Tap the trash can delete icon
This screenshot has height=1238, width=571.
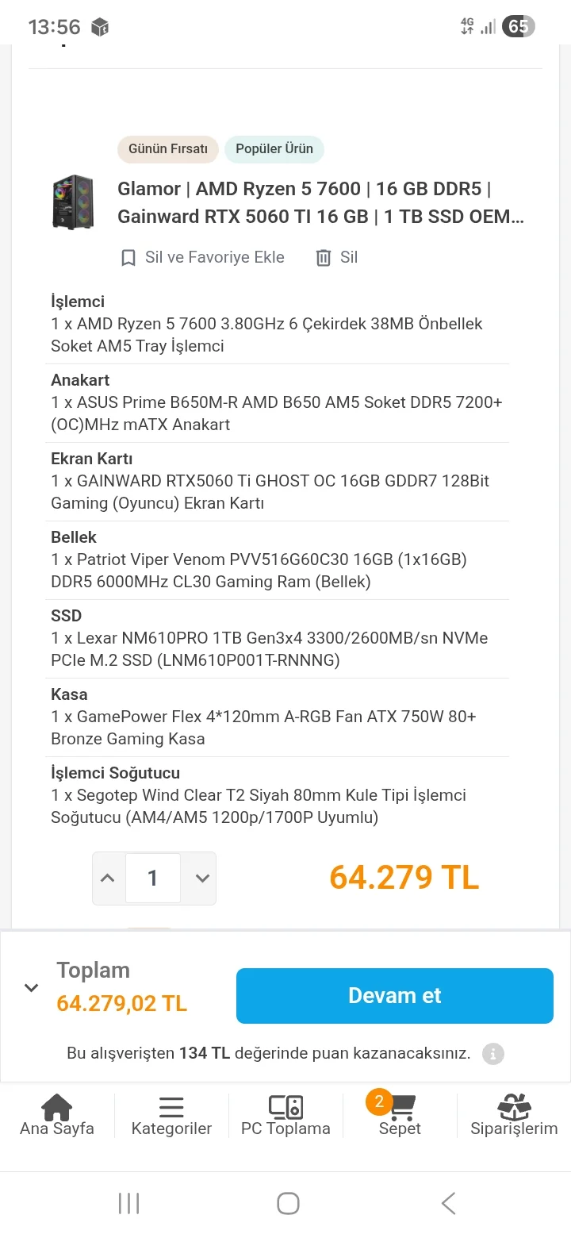pyautogui.click(x=324, y=258)
